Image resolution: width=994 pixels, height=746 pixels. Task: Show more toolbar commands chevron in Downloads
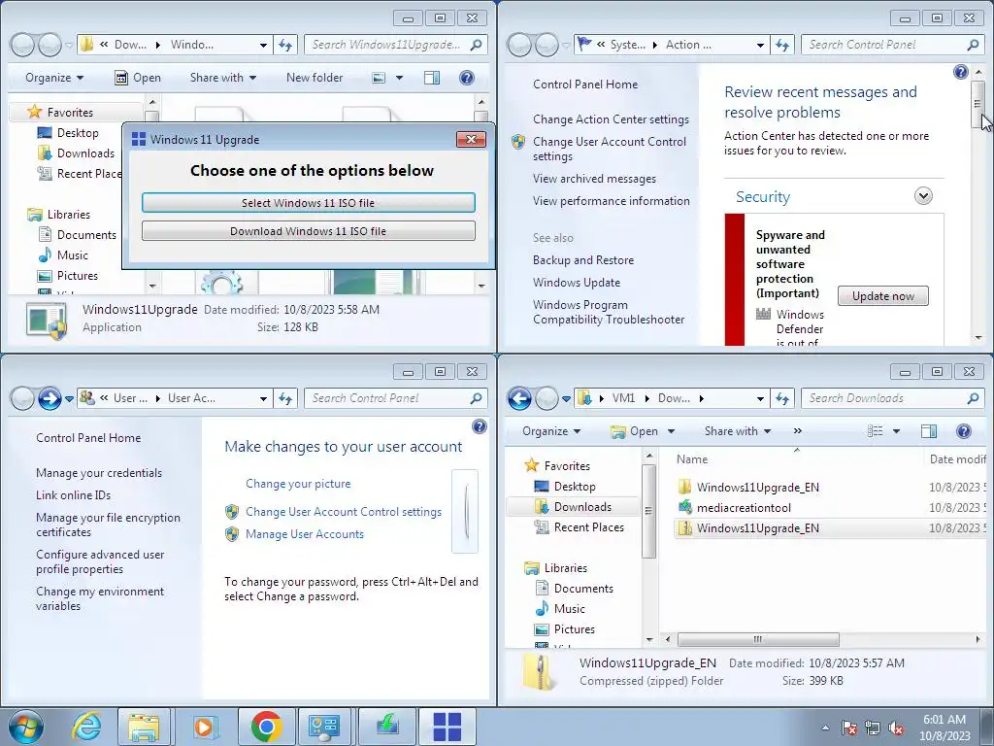(798, 431)
